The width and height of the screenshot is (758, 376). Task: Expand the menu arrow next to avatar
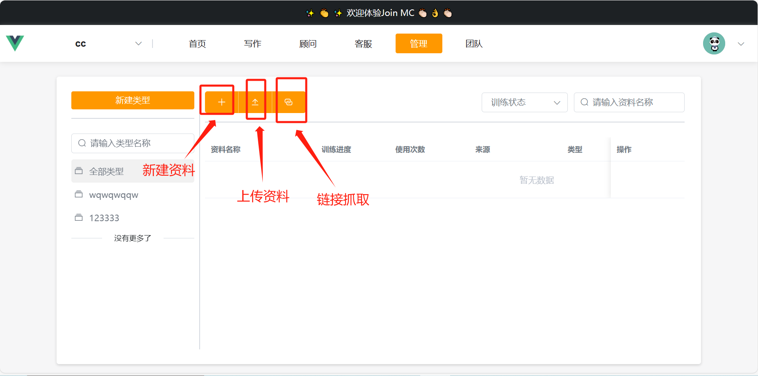[741, 44]
